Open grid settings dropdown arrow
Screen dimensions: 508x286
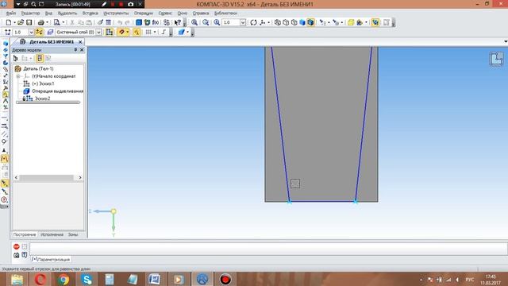coord(155,32)
